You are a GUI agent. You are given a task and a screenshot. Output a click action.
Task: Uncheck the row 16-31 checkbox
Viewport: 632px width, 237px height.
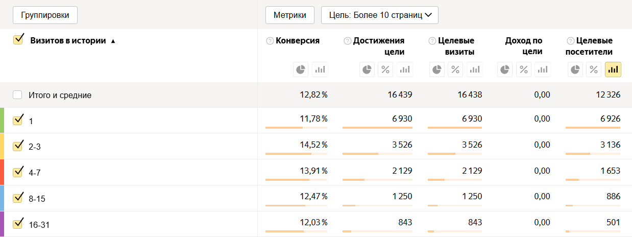click(18, 224)
